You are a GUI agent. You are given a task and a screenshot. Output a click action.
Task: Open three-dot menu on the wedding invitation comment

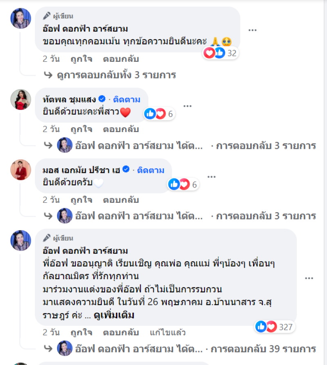(x=309, y=278)
